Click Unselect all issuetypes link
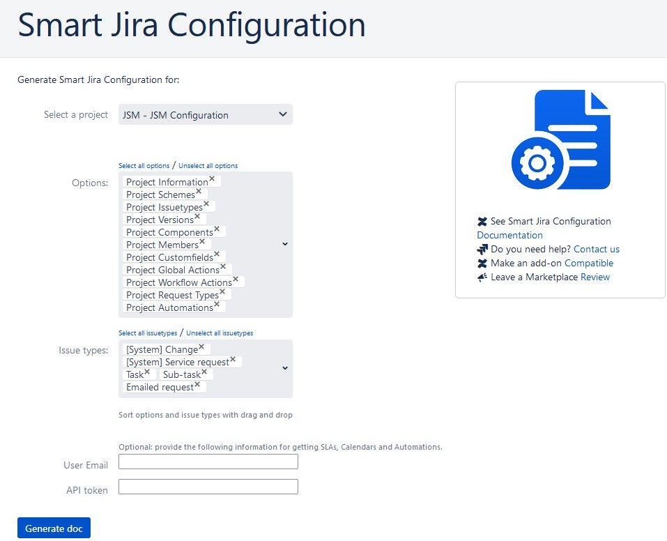 click(x=220, y=333)
